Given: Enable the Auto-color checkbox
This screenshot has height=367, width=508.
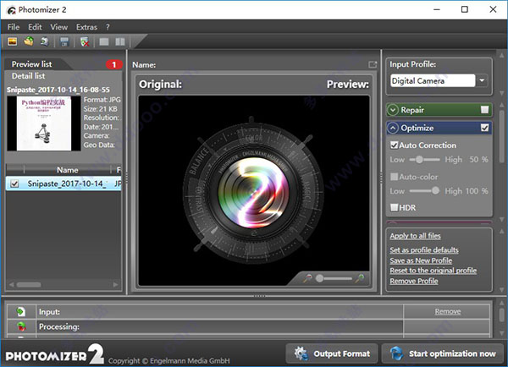Looking at the screenshot, I should (394, 177).
